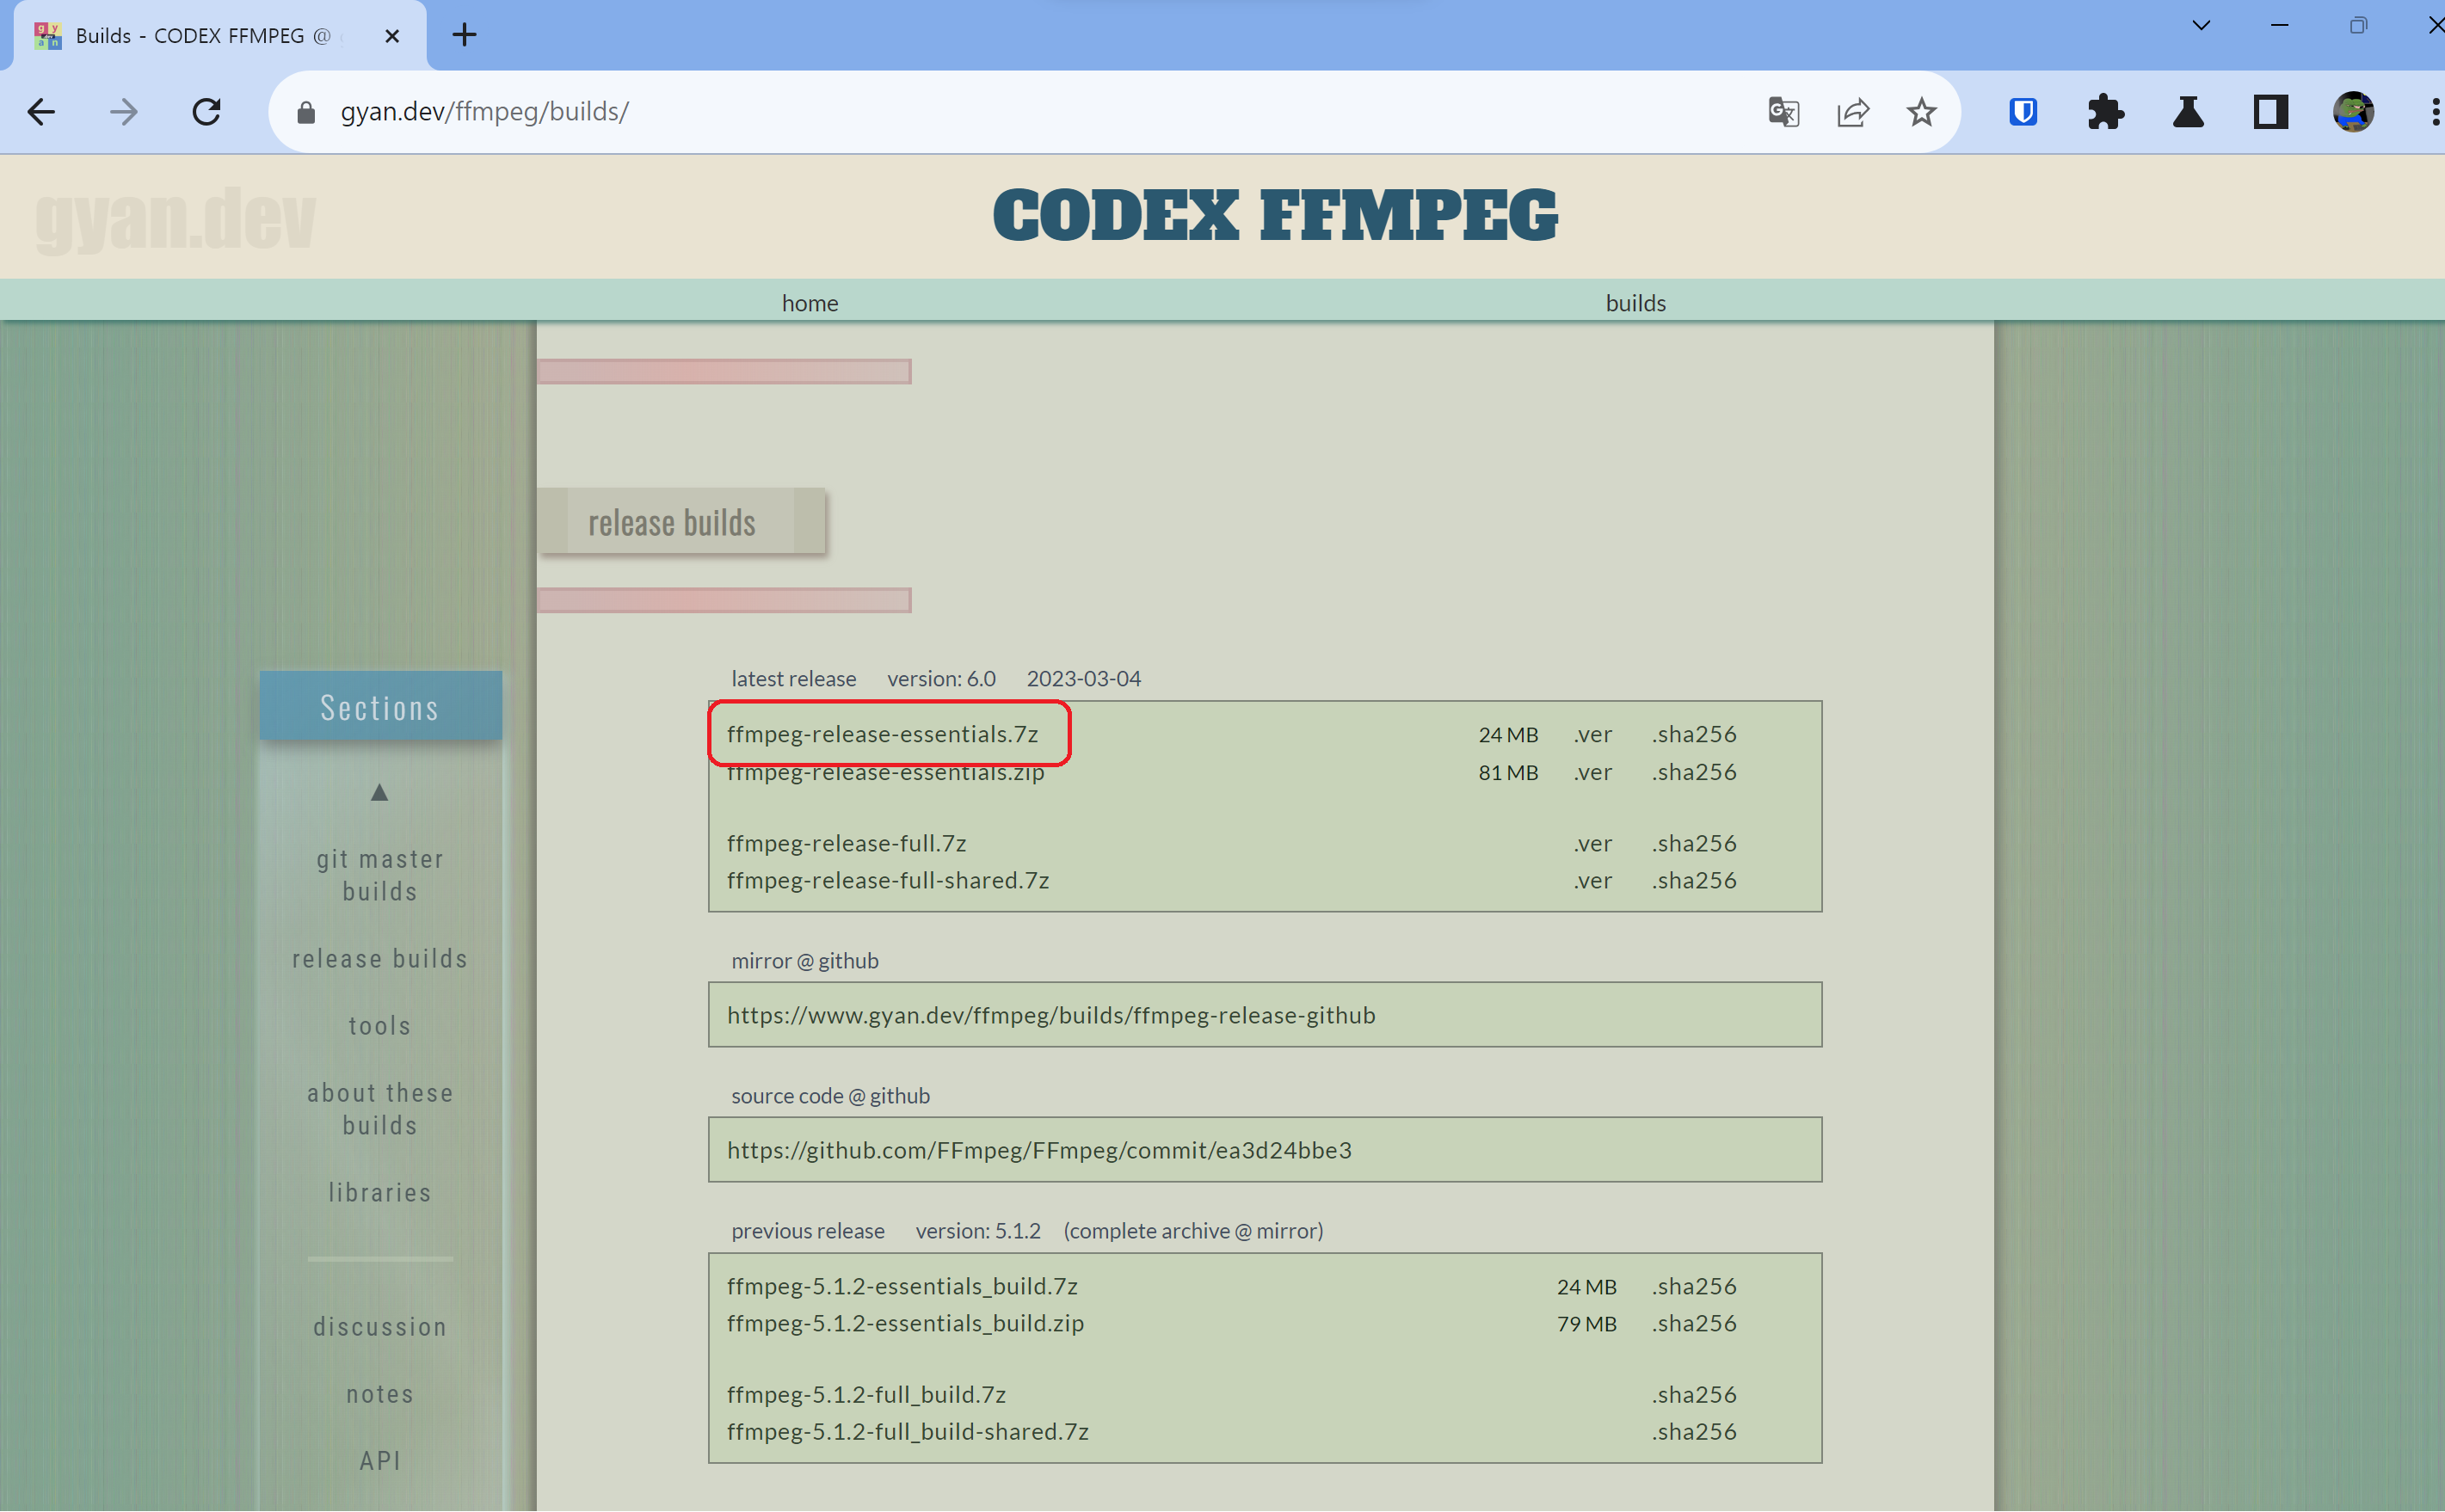
Task: Reload the gyan.dev builds page
Action: [x=206, y=111]
